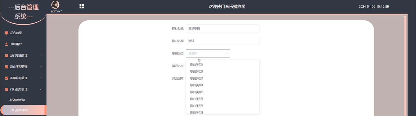Click the 歌曲名称 field label
416x116 pixels.
coord(178,41)
